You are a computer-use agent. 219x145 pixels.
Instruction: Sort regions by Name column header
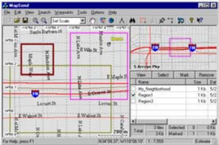click(x=161, y=82)
